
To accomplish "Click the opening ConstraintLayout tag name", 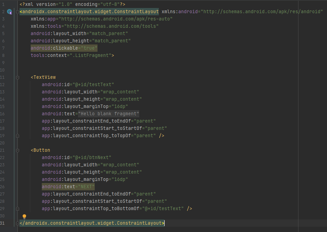I will (91, 12).
